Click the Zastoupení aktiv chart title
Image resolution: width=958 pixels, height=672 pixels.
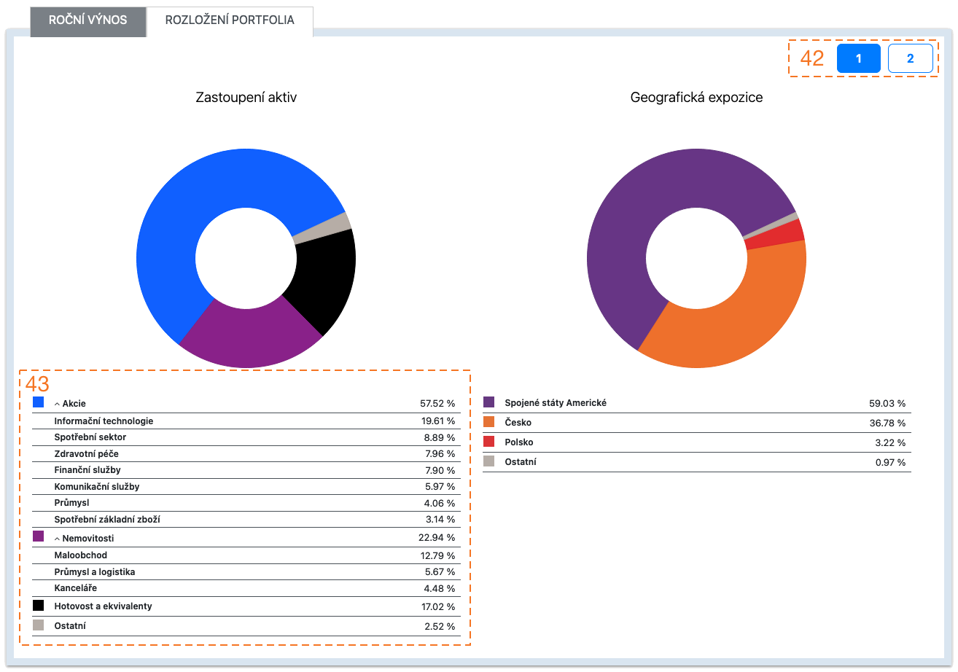[246, 97]
